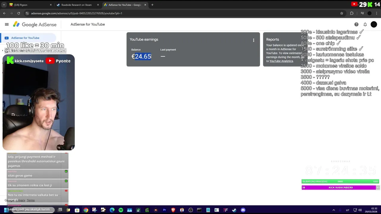
Task: Open a new browser tab
Action: [152, 5]
